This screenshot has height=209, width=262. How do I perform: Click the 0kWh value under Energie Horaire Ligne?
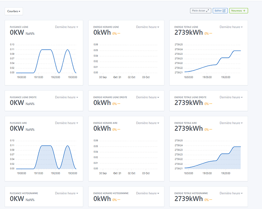[x=102, y=32]
